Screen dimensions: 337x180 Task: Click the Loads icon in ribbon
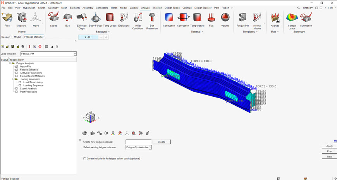(x=53, y=19)
